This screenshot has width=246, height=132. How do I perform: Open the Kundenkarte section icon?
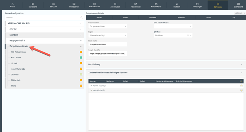(x=156, y=4)
